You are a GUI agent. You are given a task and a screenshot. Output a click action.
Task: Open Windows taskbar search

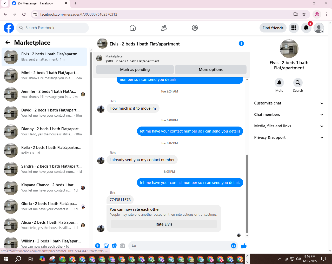18,259
